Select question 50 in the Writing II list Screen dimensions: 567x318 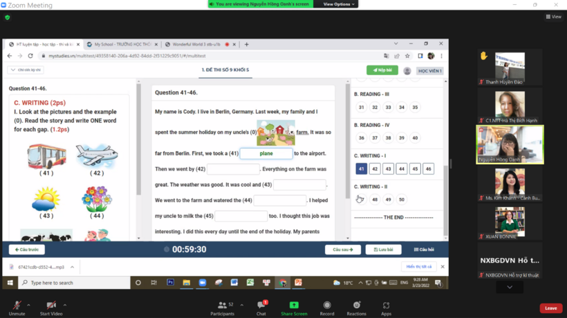click(x=402, y=199)
